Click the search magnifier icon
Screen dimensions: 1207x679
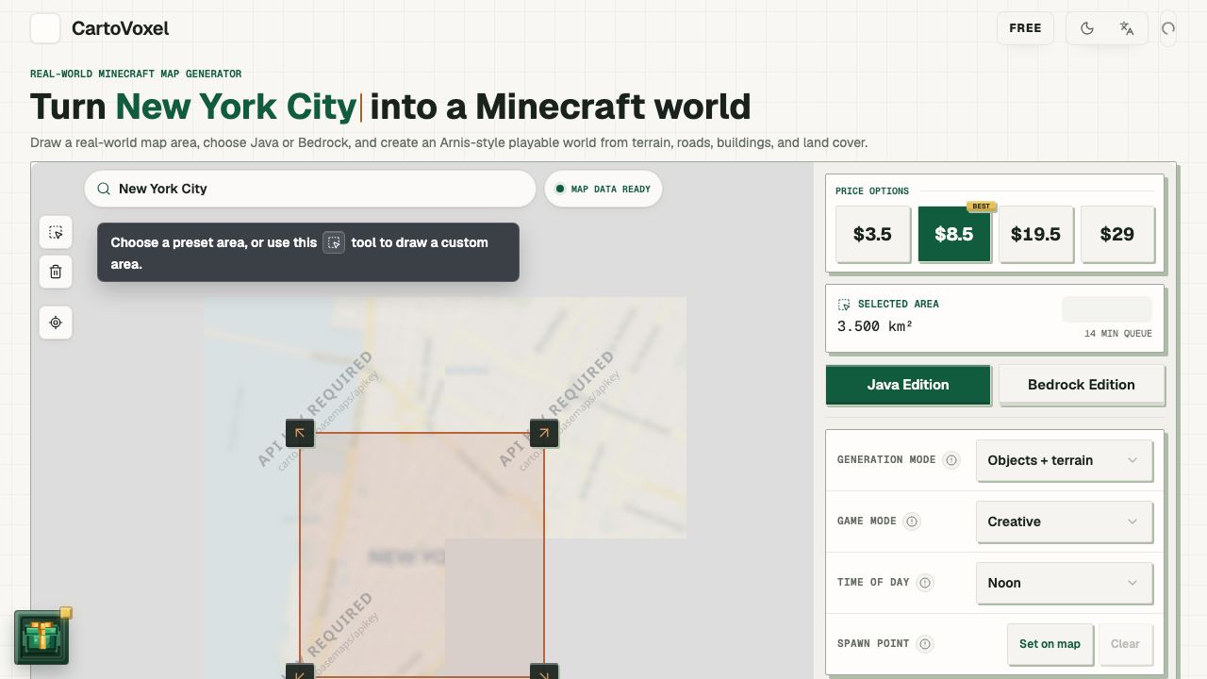click(x=104, y=189)
